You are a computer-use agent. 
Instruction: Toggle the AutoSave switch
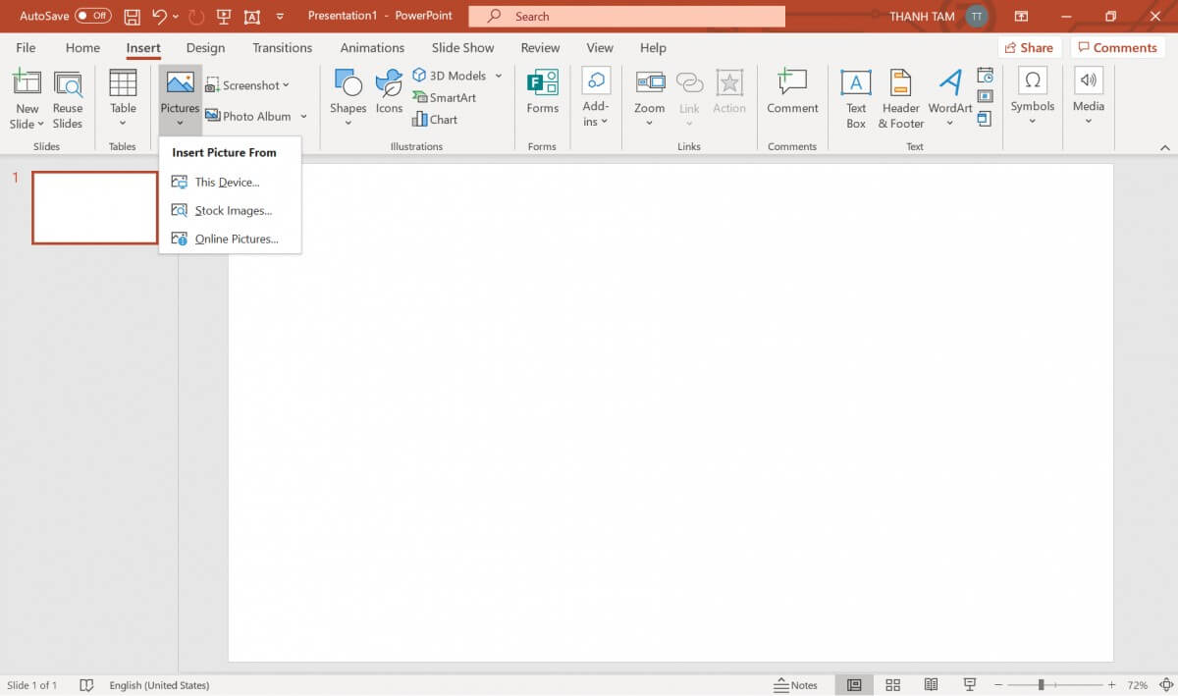tap(93, 16)
